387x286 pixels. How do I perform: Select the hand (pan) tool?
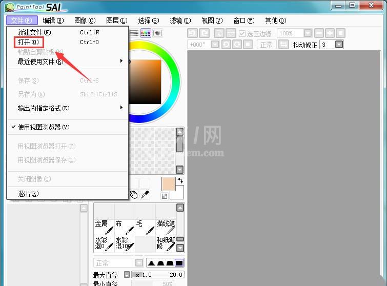[x=133, y=194]
